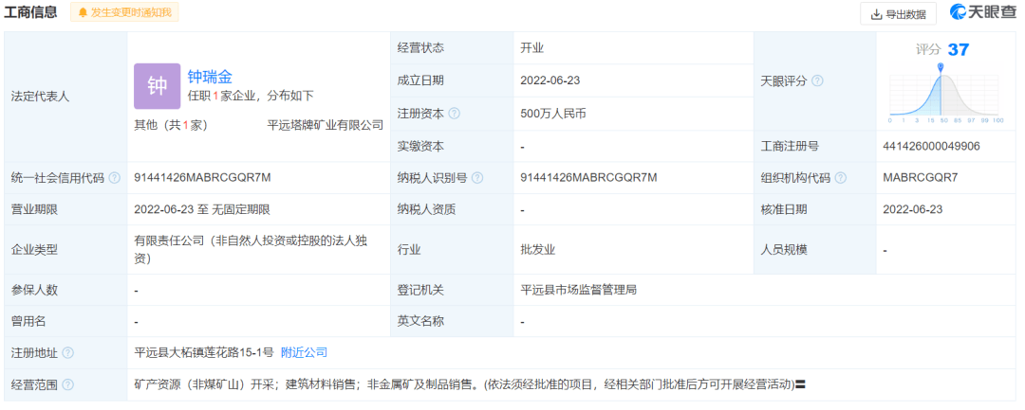
Task: Click the 钟 avatar of the legal representative
Action: pyautogui.click(x=157, y=86)
